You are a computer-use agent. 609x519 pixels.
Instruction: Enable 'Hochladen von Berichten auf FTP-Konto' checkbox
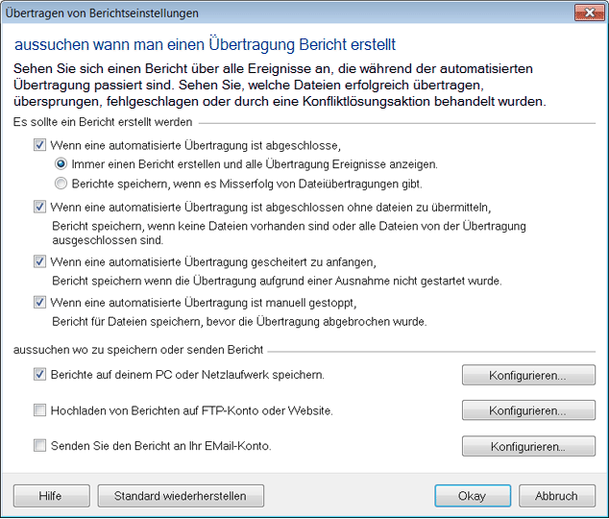[x=39, y=410]
